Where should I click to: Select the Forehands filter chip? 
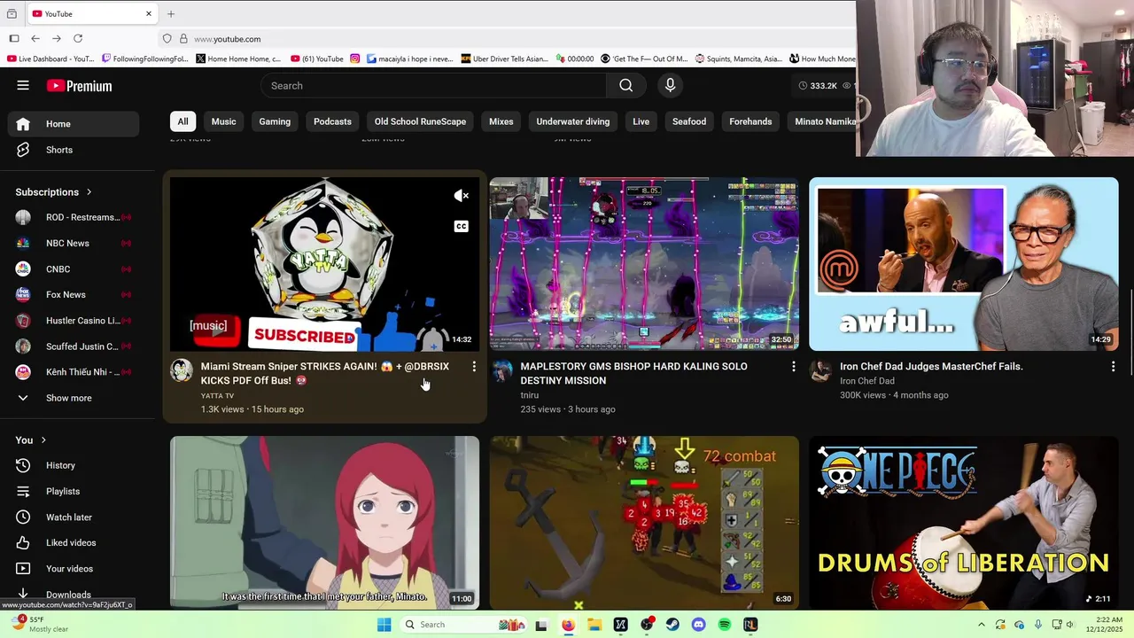(x=750, y=121)
